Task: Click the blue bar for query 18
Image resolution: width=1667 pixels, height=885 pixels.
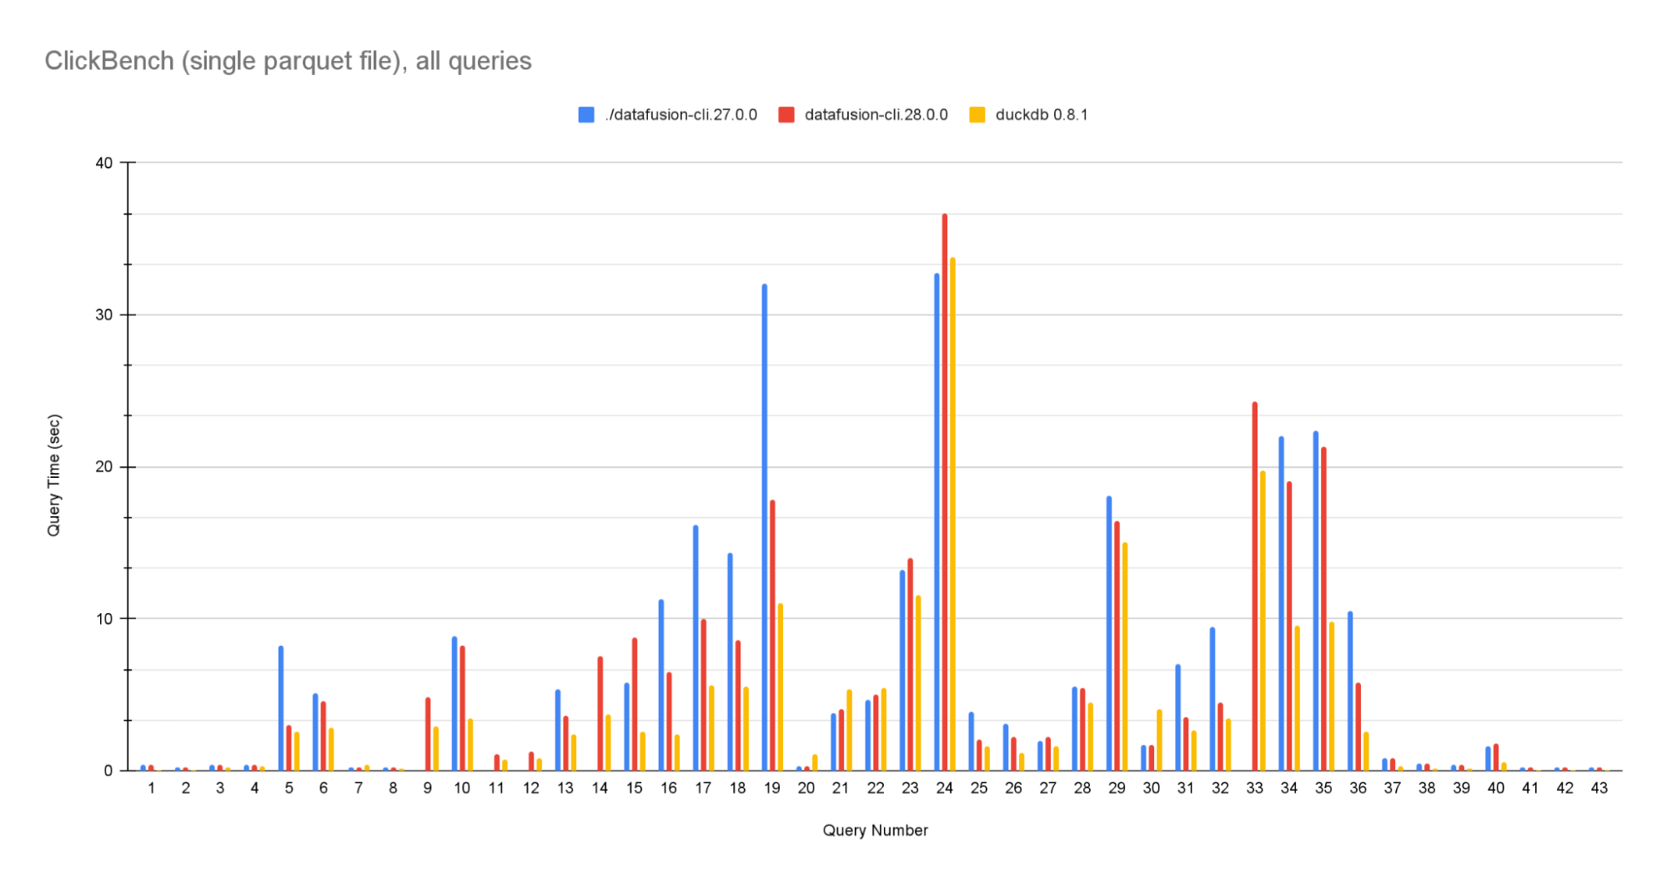Action: [x=730, y=661]
